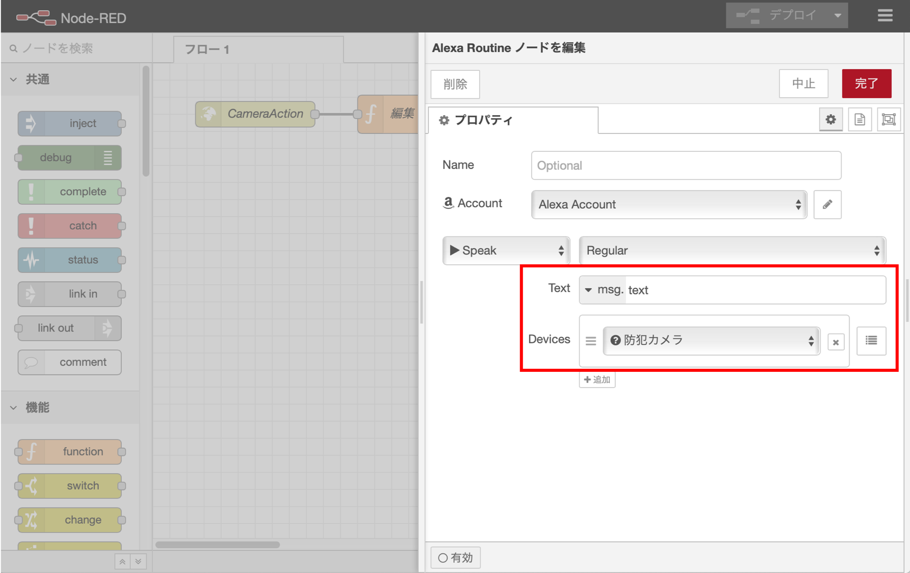Image resolution: width=910 pixels, height=573 pixels.
Task: Open the node description document icon
Action: [860, 120]
